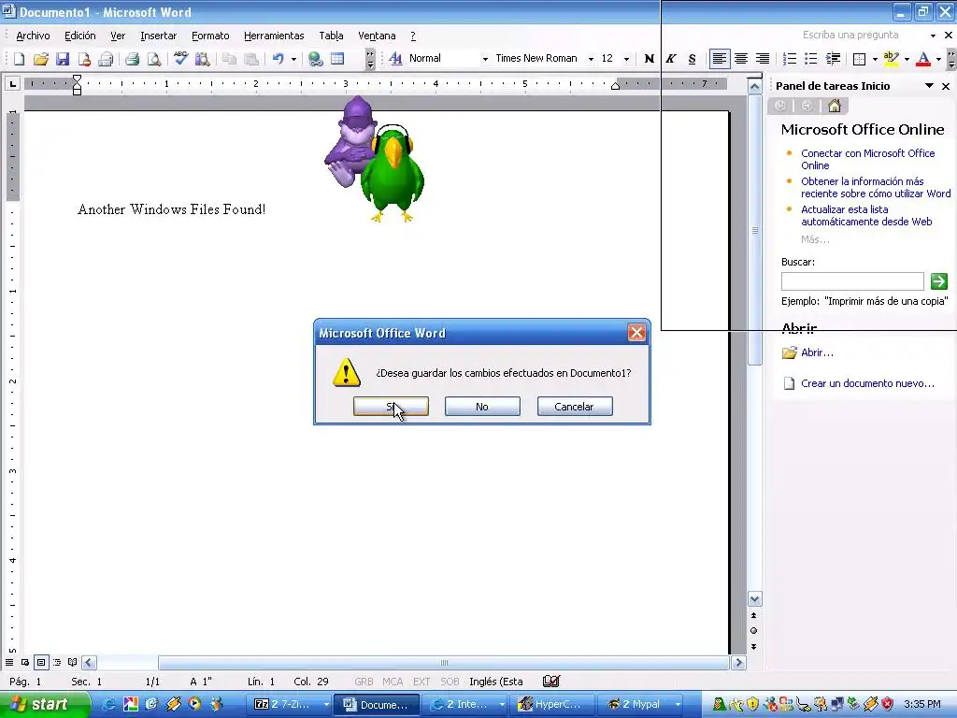Viewport: 957px width, 718px height.
Task: Click Crear un documento nuevo link
Action: [x=867, y=383]
